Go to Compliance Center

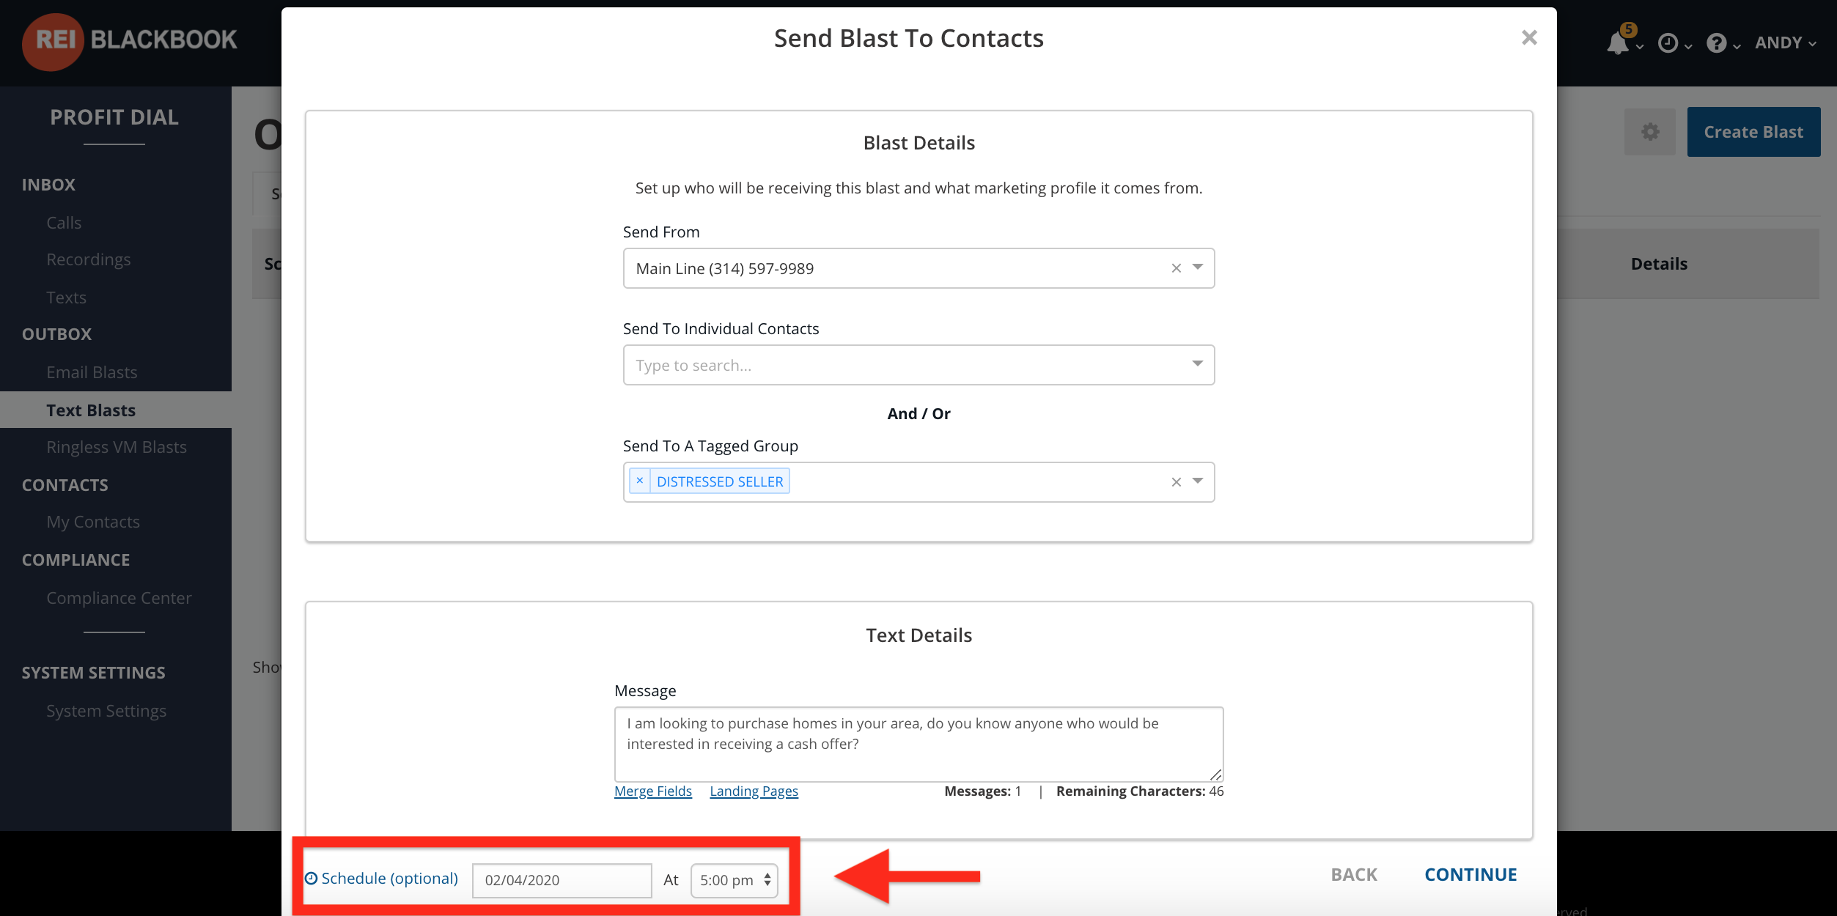[119, 598]
